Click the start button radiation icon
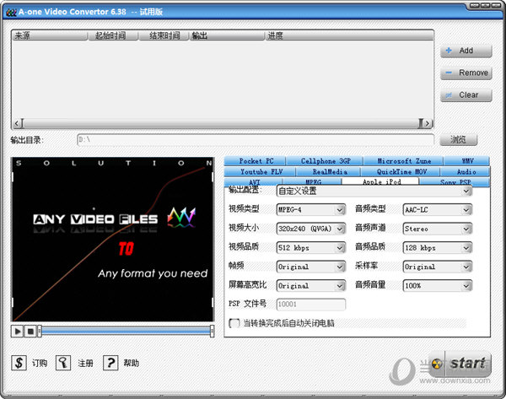 437,364
